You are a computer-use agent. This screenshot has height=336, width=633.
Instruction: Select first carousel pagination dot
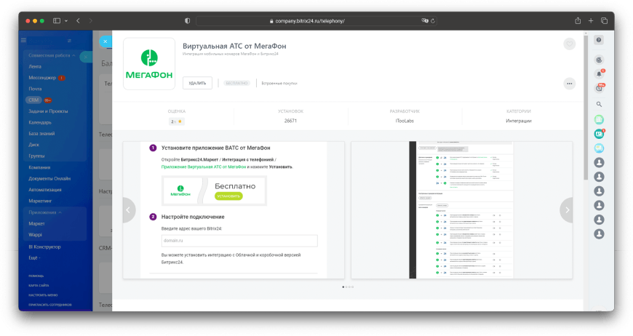pos(343,287)
